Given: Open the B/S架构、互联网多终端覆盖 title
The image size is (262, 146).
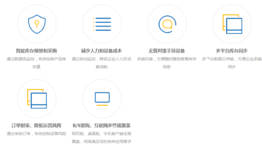Looking at the screenshot, I should pyautogui.click(x=102, y=126).
